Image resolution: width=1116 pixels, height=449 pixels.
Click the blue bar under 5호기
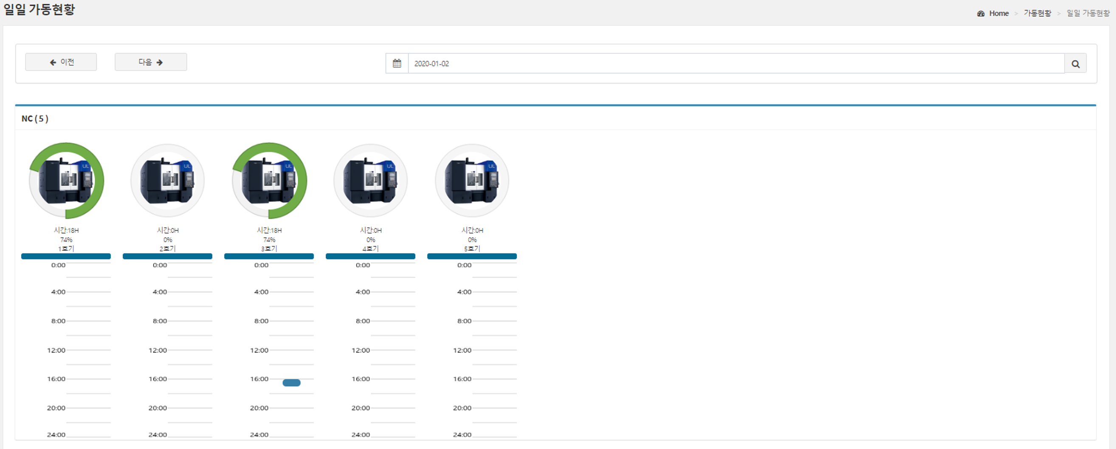tap(472, 256)
